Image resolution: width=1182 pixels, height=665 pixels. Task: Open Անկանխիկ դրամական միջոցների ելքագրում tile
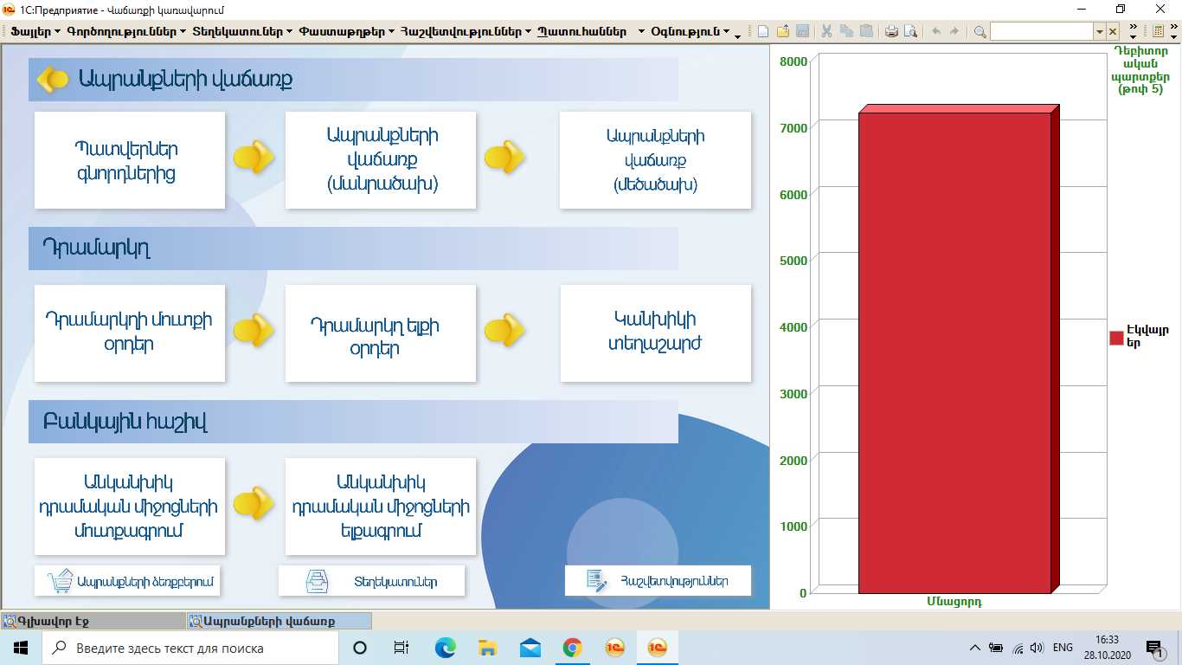(x=381, y=507)
